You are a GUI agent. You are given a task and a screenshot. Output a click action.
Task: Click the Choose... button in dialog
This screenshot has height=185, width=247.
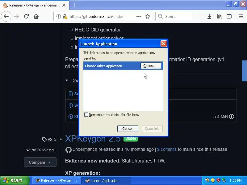pyautogui.click(x=151, y=66)
